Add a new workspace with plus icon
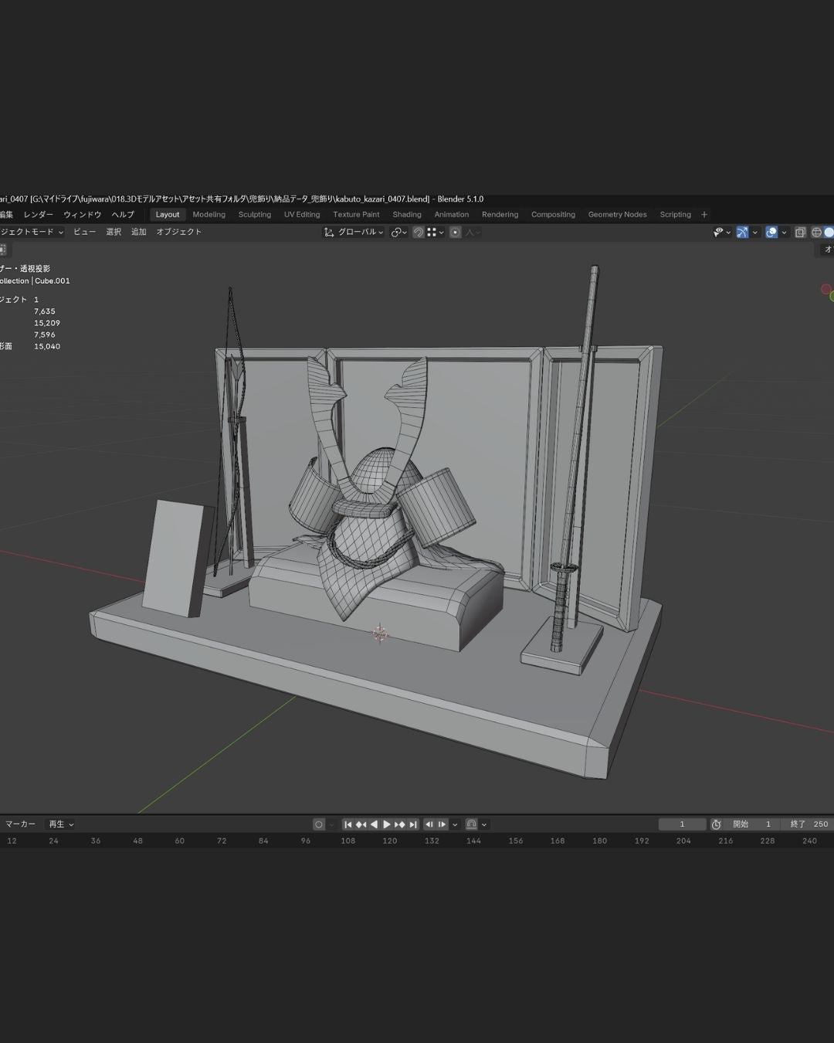834x1043 pixels. (x=703, y=215)
